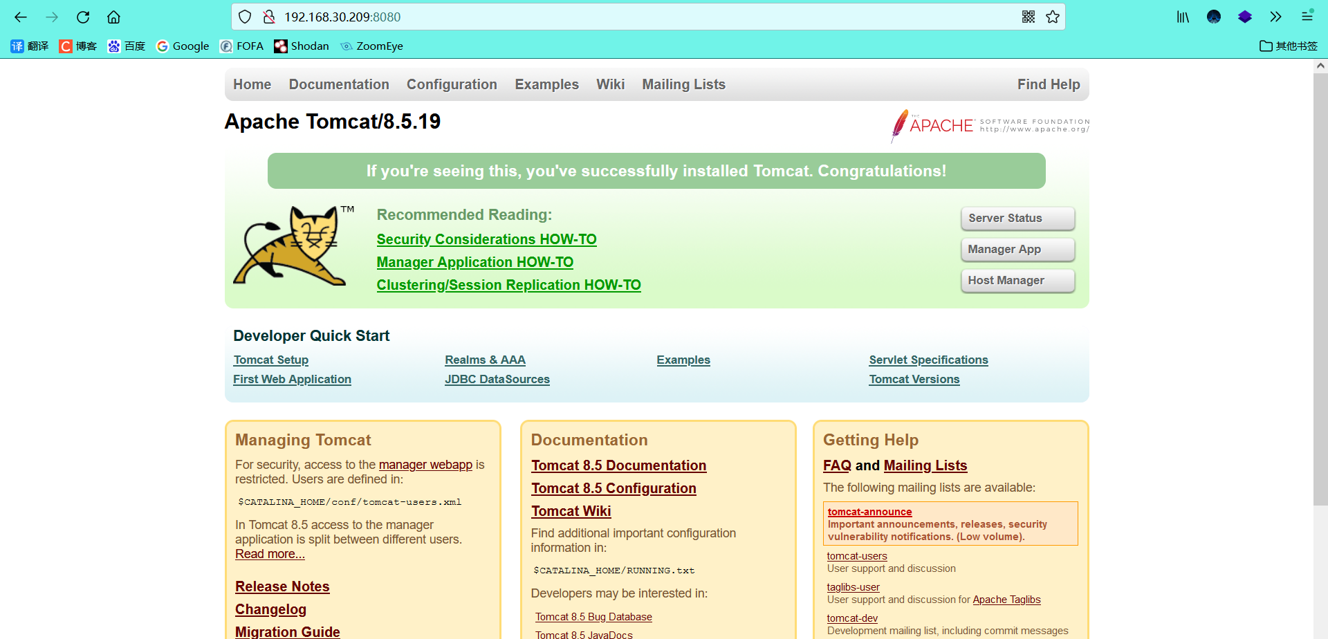Open the QR code icon in address bar
Image resolution: width=1328 pixels, height=639 pixels.
[x=1029, y=17]
